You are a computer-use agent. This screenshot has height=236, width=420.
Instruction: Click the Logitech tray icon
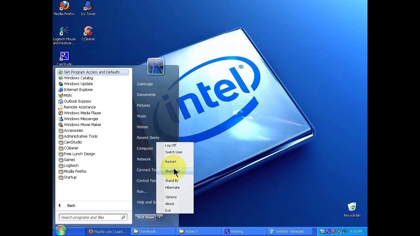click(x=345, y=231)
